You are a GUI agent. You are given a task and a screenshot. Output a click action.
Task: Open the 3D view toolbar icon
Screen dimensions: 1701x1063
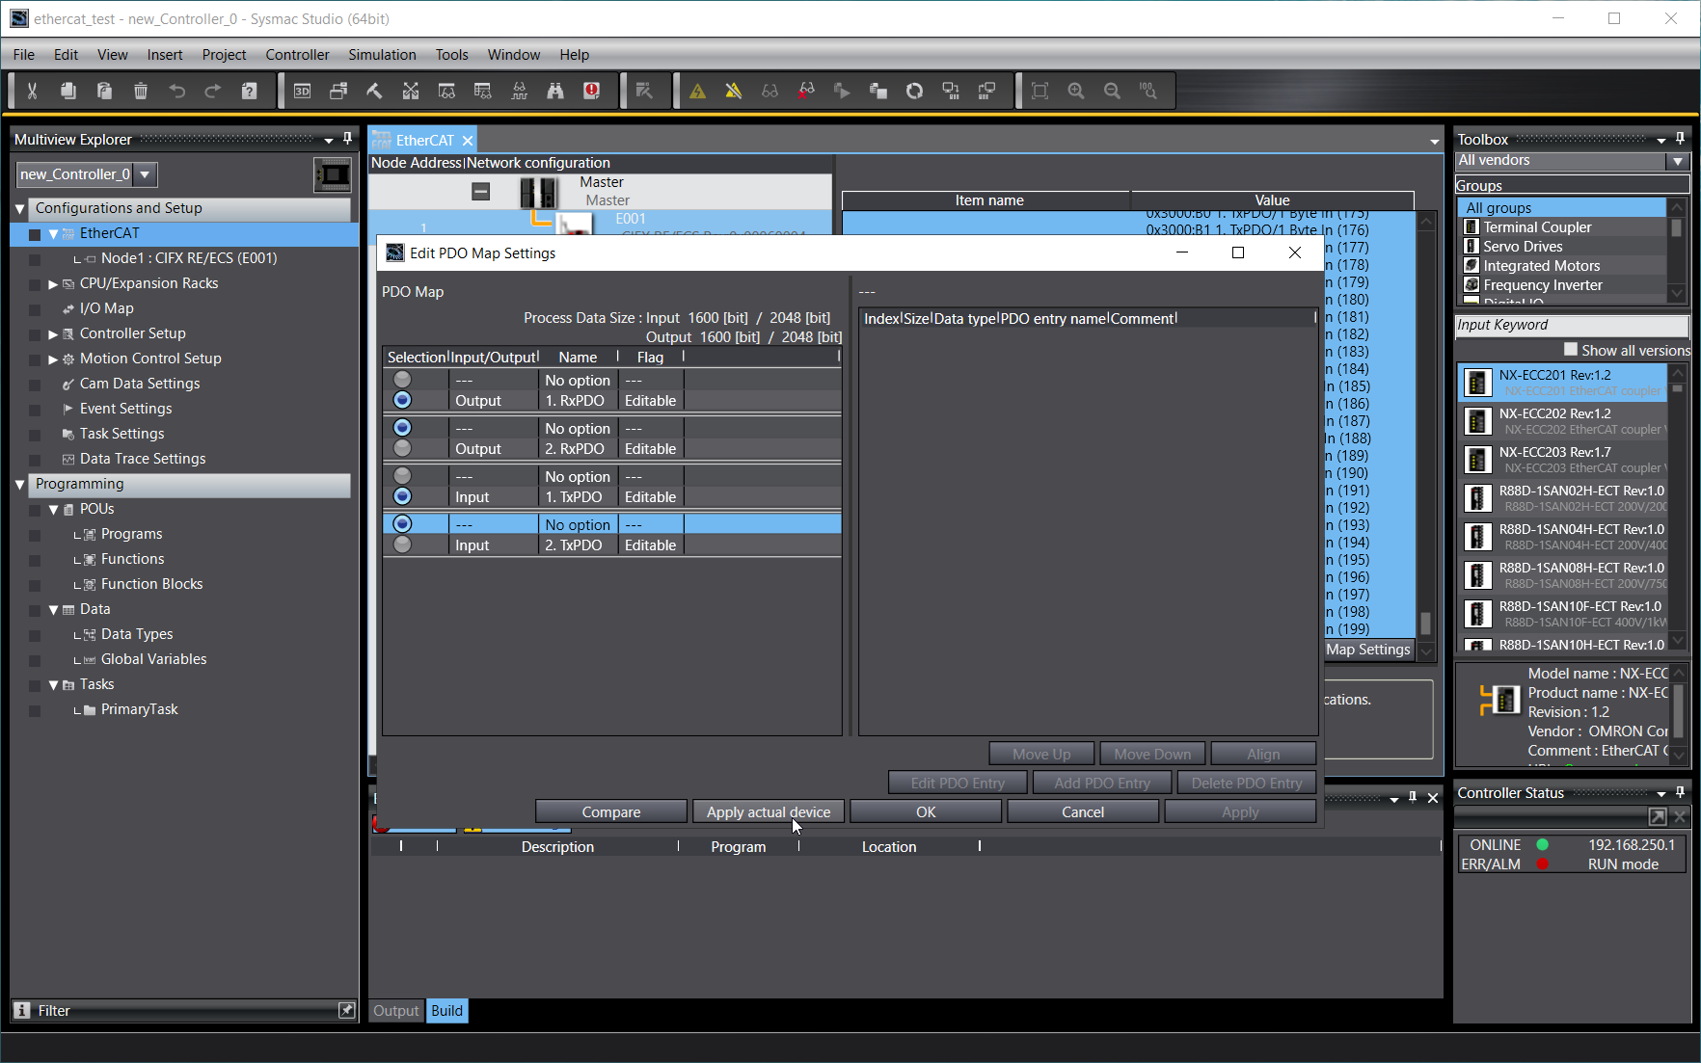pyautogui.click(x=302, y=91)
